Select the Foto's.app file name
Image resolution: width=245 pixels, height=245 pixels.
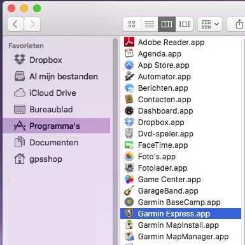click(157, 157)
